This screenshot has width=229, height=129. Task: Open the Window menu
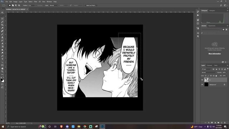pyautogui.click(x=49, y=1)
